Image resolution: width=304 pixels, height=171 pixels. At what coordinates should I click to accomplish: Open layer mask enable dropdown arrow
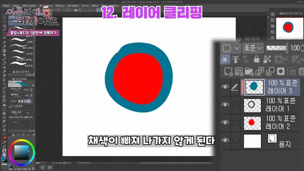click(x=285, y=60)
